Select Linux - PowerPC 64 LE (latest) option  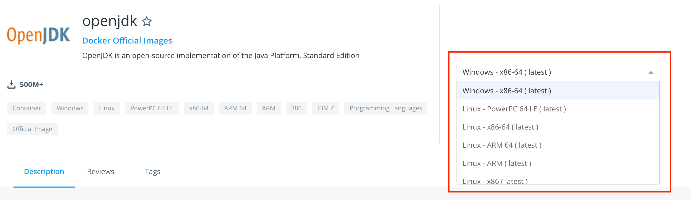click(514, 109)
